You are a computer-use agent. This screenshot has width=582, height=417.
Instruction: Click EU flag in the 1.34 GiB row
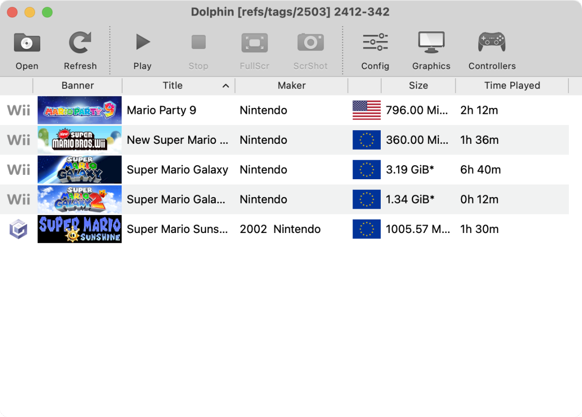point(367,200)
